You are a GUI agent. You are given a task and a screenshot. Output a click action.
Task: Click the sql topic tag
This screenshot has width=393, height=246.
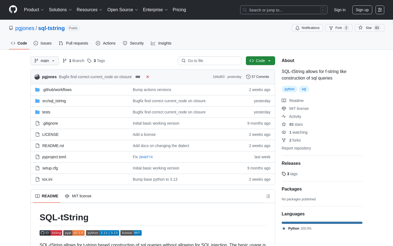pos(304,89)
